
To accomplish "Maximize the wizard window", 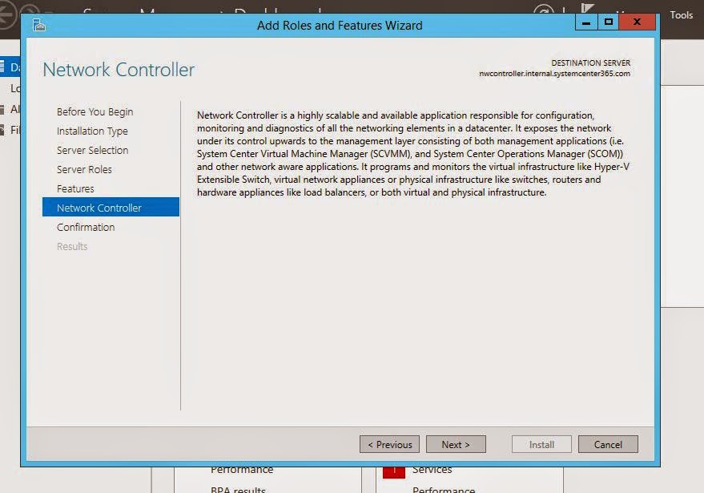I will [x=609, y=22].
